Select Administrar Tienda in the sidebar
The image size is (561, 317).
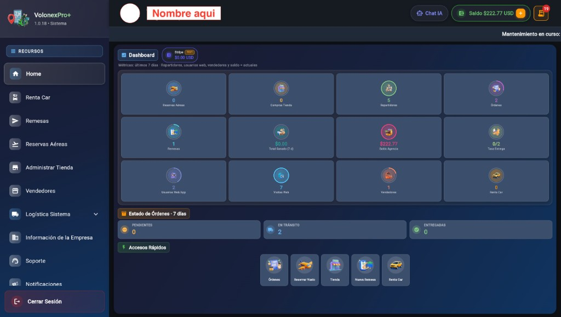(x=54, y=167)
